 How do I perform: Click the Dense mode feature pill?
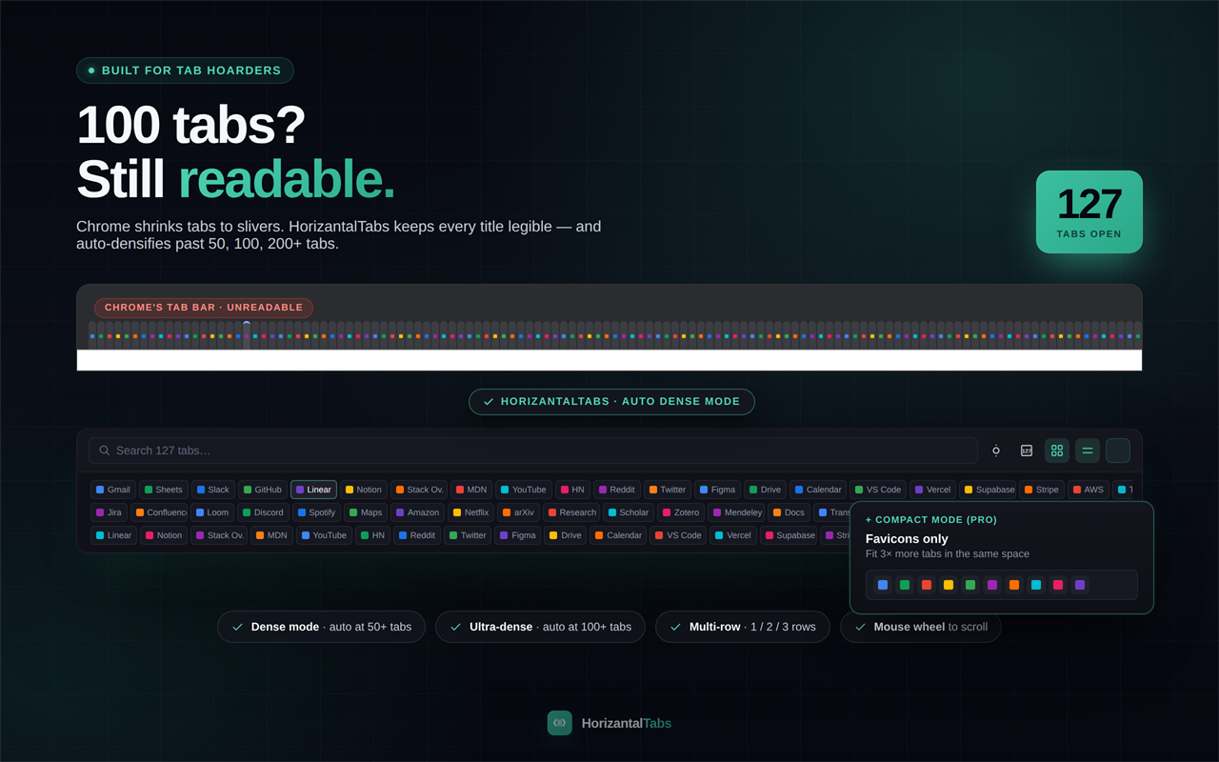pyautogui.click(x=322, y=627)
